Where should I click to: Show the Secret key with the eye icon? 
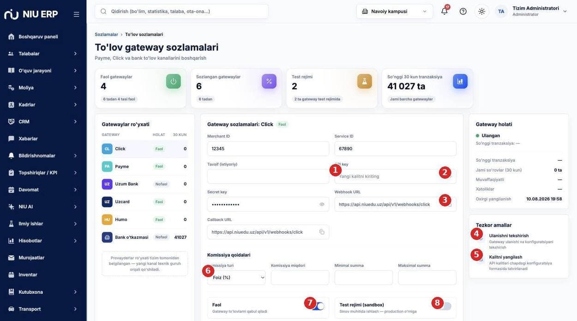pyautogui.click(x=322, y=204)
